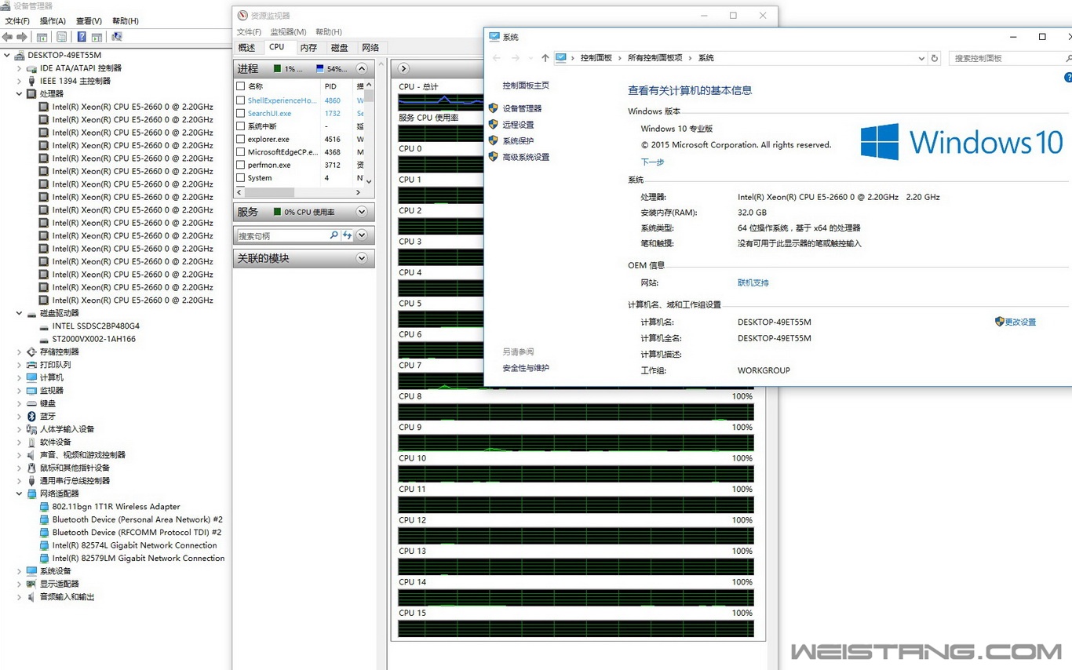
Task: Click the shield icon beside 远程设置
Action: tap(493, 125)
